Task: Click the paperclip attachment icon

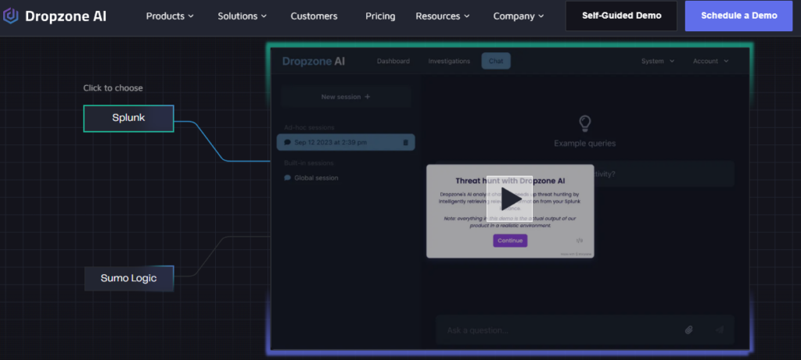Action: (688, 330)
